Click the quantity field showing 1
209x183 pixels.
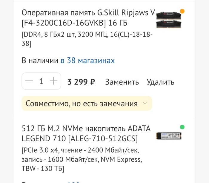click(x=41, y=81)
